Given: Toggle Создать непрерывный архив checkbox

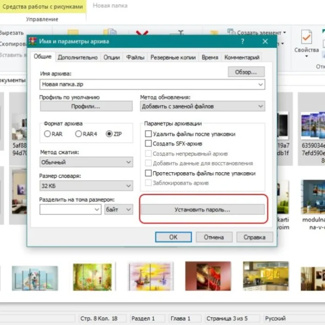Looking at the screenshot, I should click(x=148, y=154).
